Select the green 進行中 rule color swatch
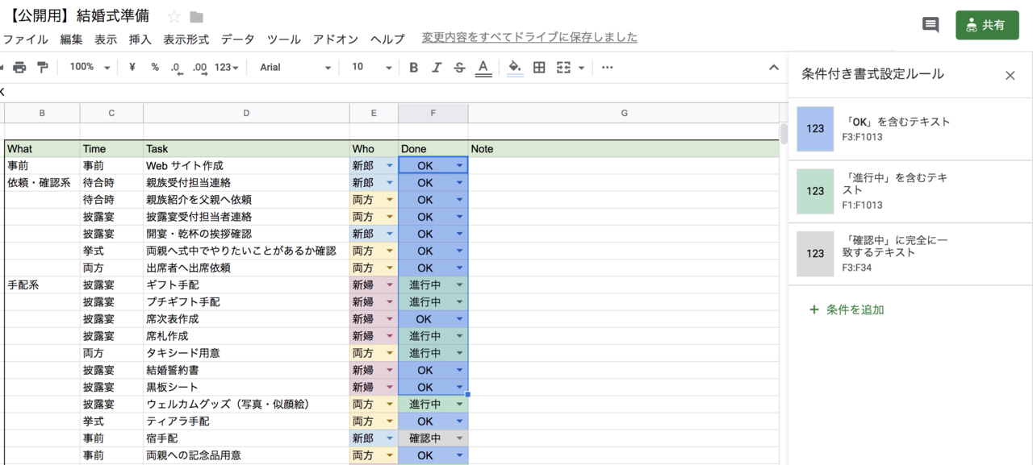The image size is (1033, 465). (814, 192)
